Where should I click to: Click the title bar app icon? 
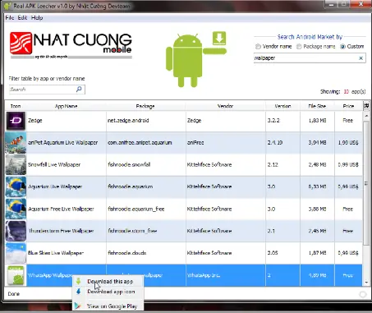pyautogui.click(x=7, y=6)
